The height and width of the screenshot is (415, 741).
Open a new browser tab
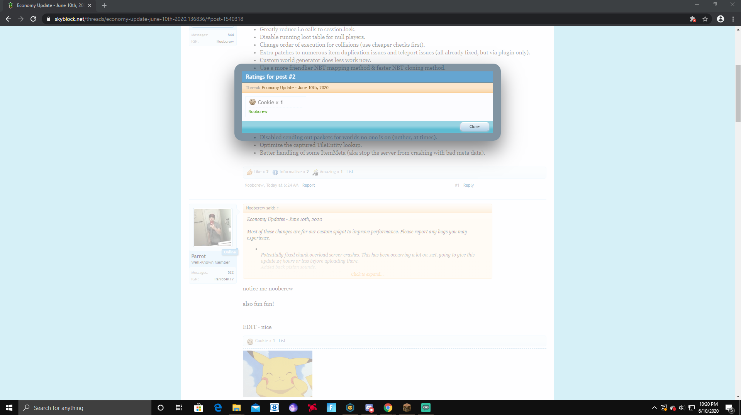tap(104, 5)
